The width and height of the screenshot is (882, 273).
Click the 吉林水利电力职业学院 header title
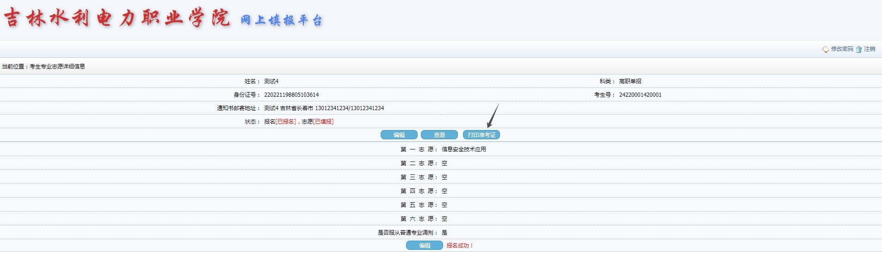(x=117, y=19)
